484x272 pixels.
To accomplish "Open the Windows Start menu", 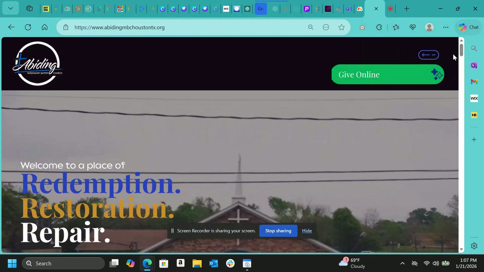I will pos(12,263).
